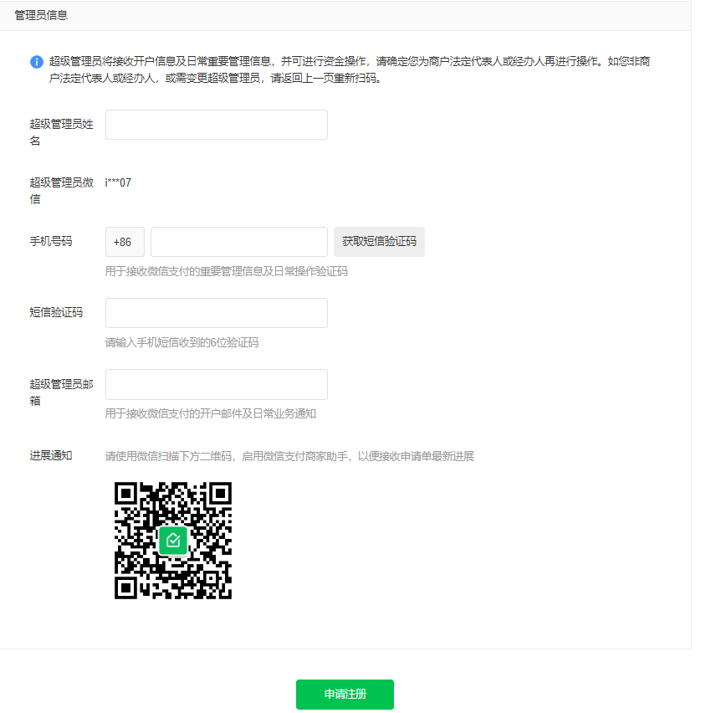Click the hint text below phone number field

click(x=227, y=271)
